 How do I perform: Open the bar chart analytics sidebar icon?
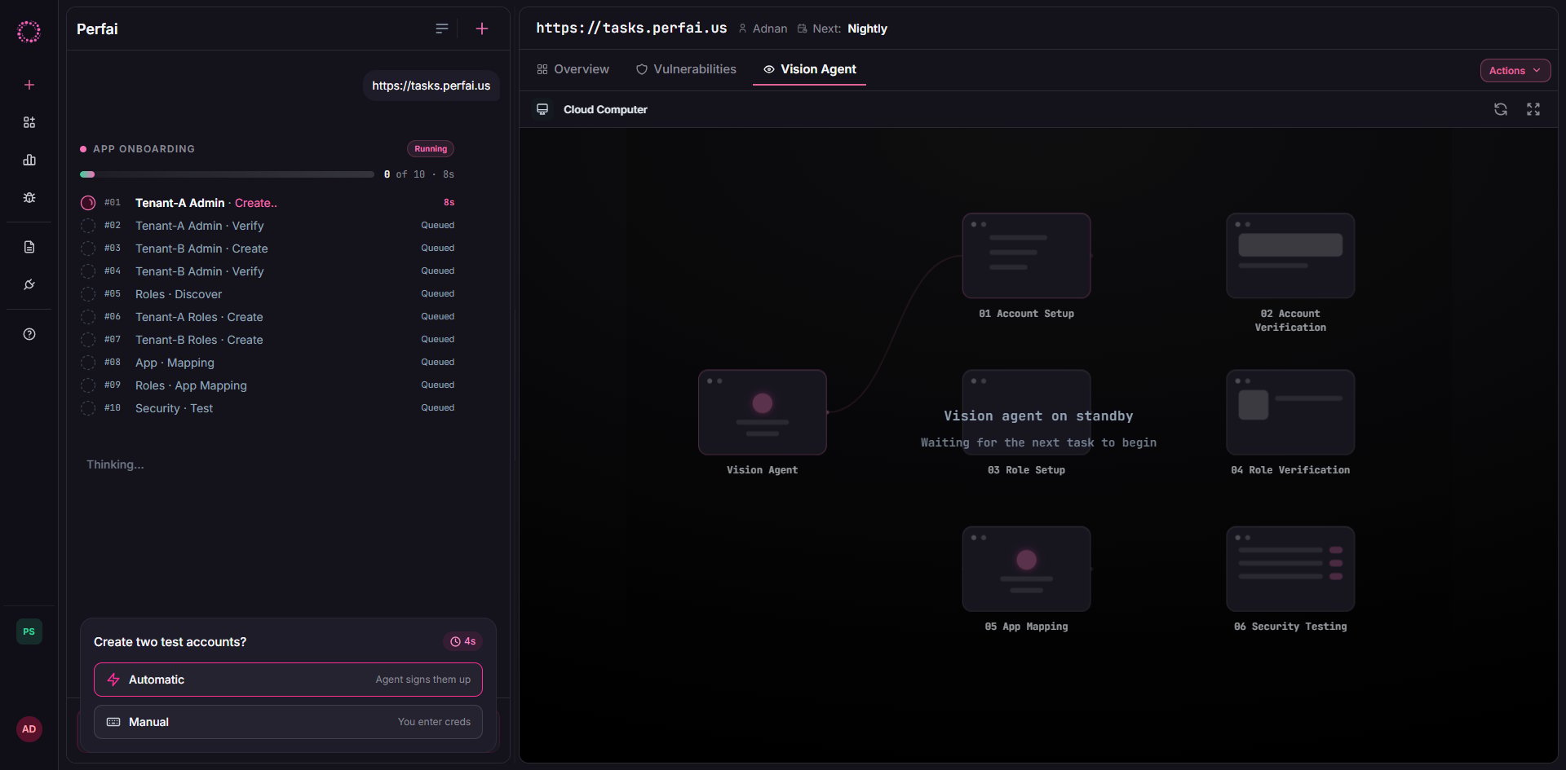coord(29,160)
